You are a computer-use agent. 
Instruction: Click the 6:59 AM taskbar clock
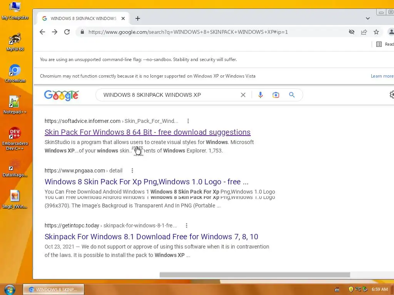(x=379, y=290)
